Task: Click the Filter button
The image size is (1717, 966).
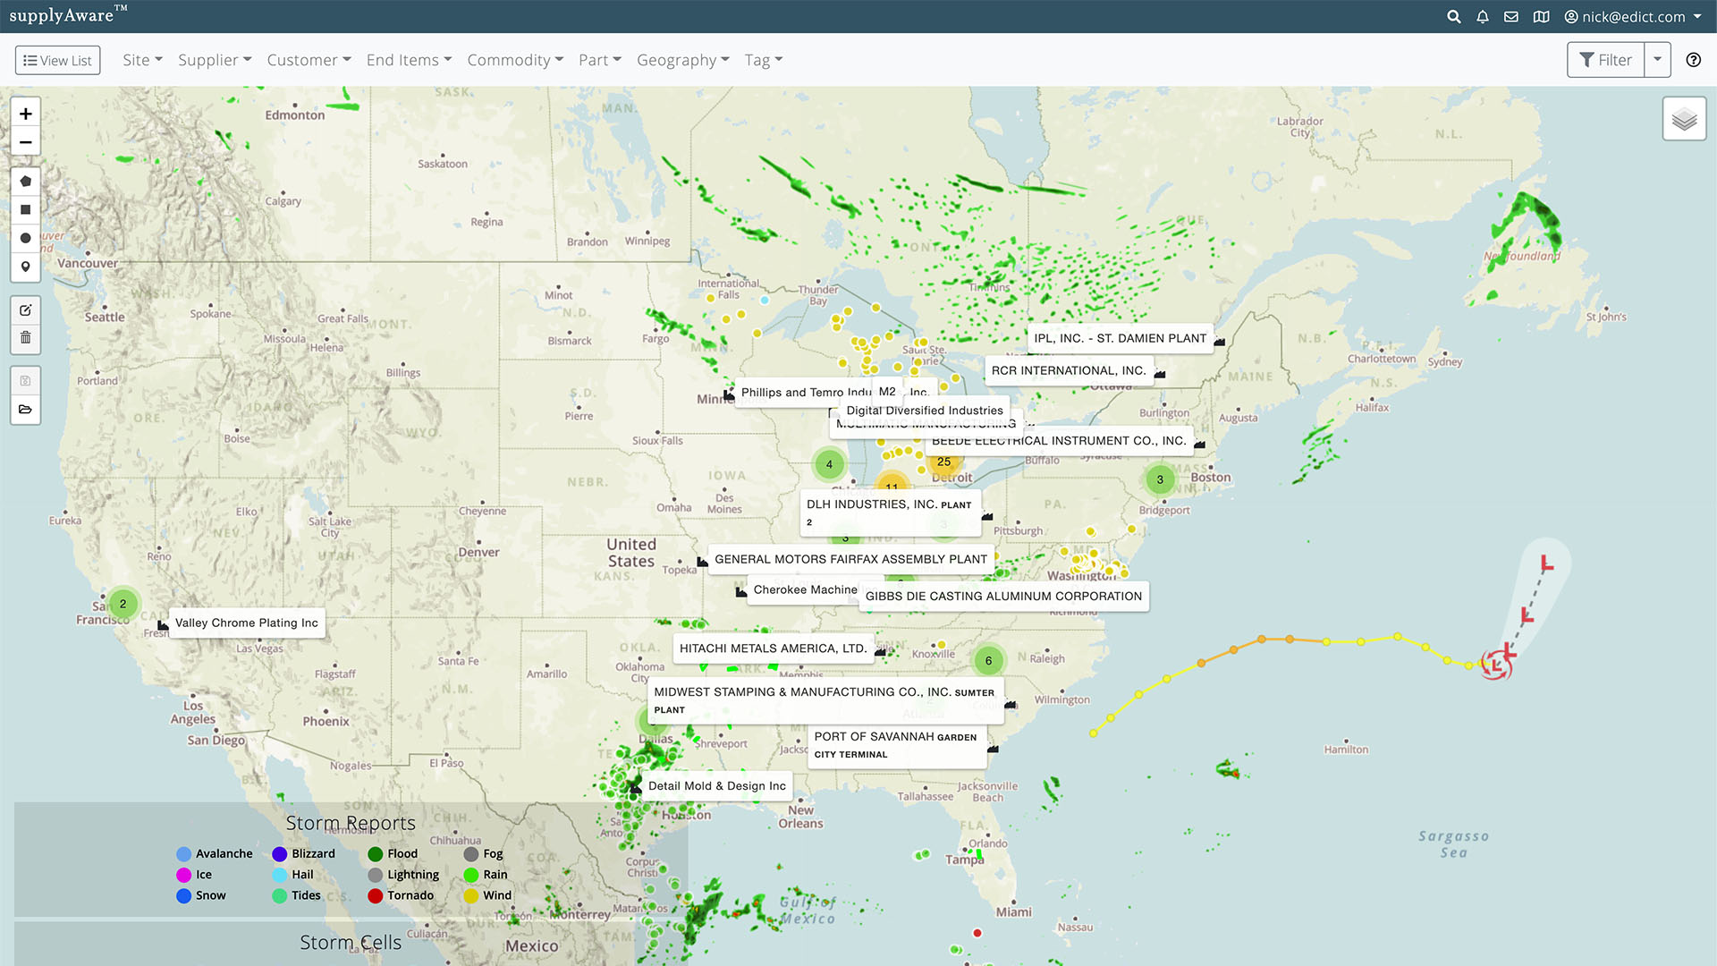Action: pos(1605,60)
